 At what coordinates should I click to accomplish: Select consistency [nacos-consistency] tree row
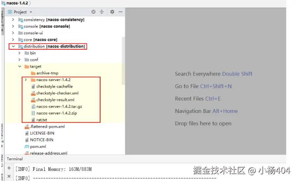click(x=64, y=20)
